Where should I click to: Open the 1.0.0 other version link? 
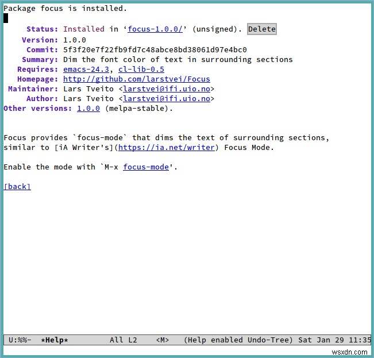click(88, 109)
